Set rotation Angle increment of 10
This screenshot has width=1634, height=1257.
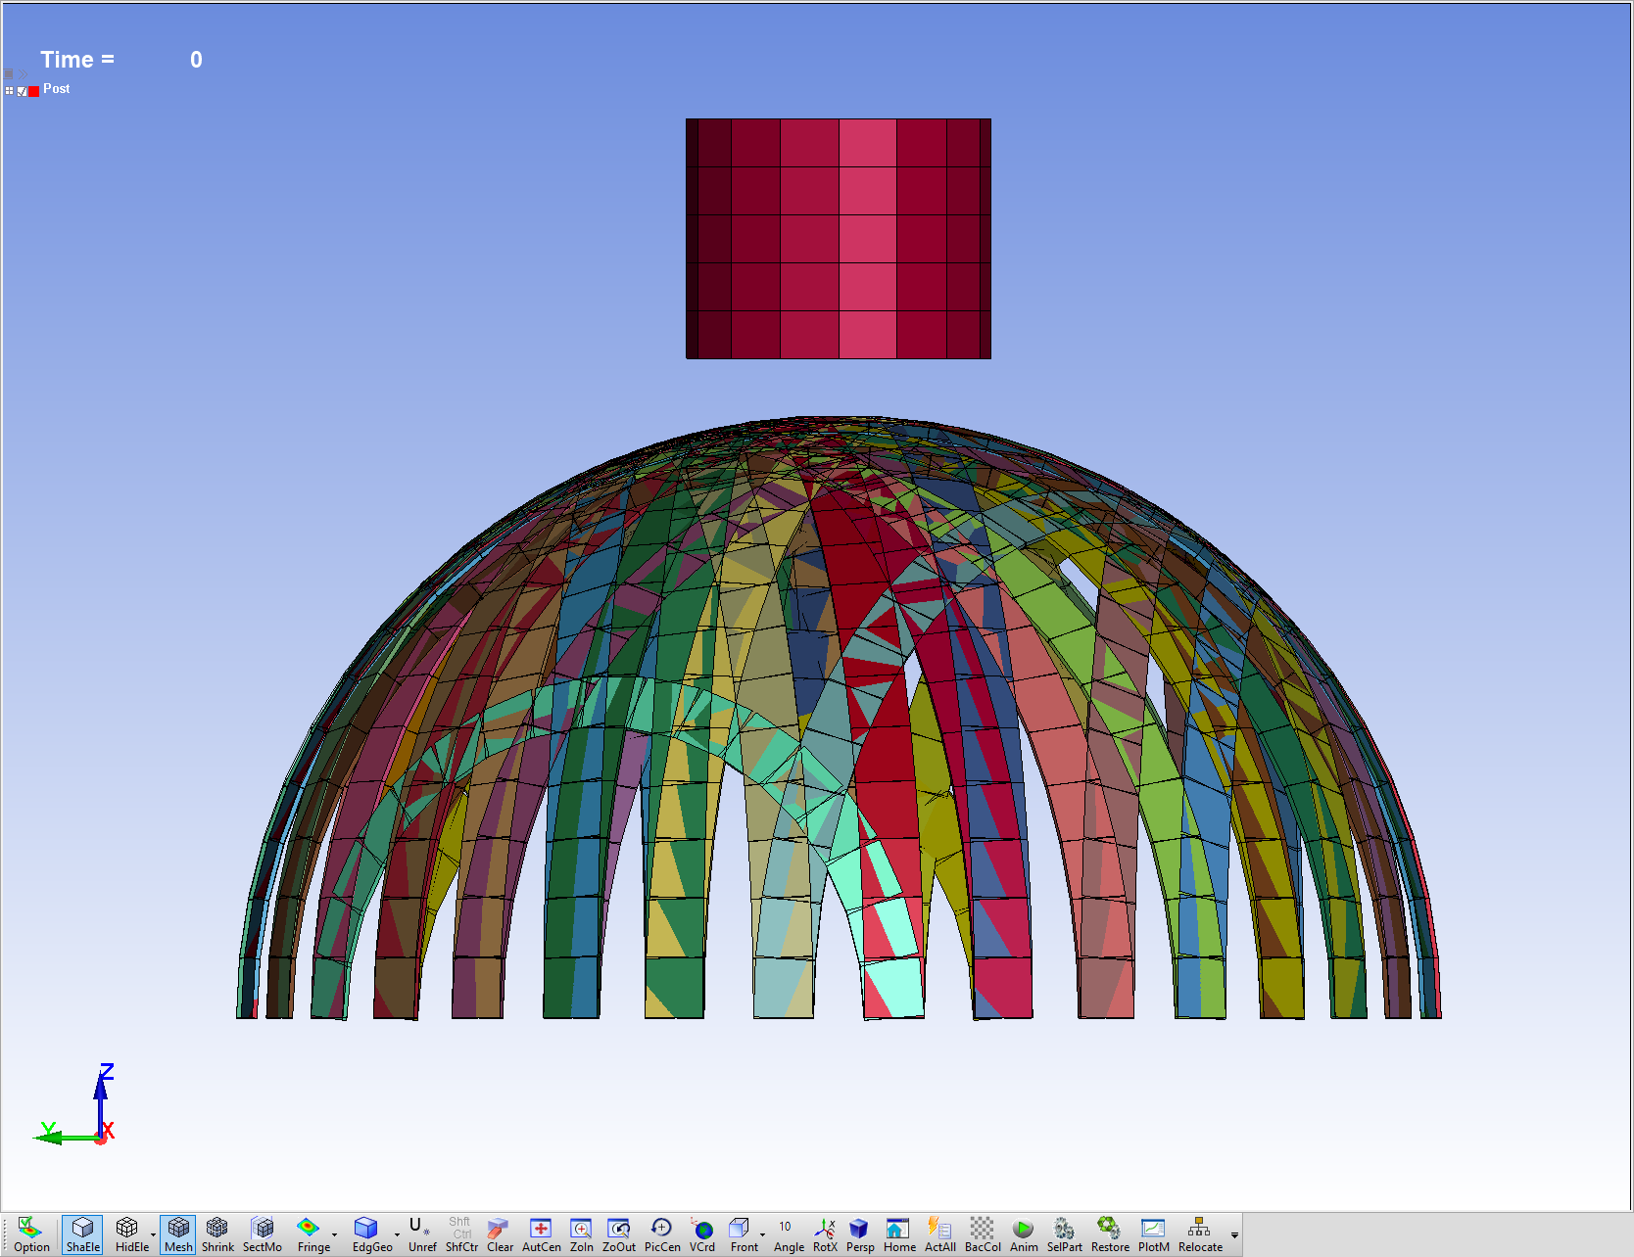pyautogui.click(x=789, y=1234)
